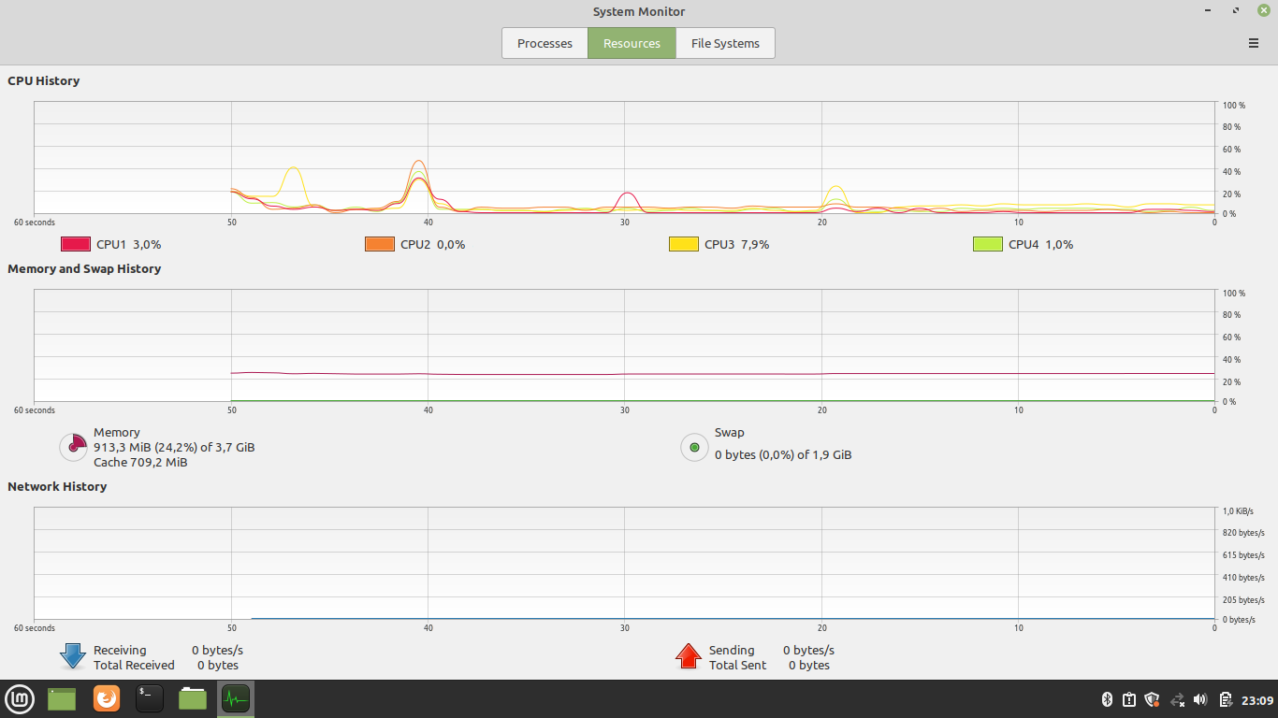Change the CPU3 yellow color swatch

[683, 244]
